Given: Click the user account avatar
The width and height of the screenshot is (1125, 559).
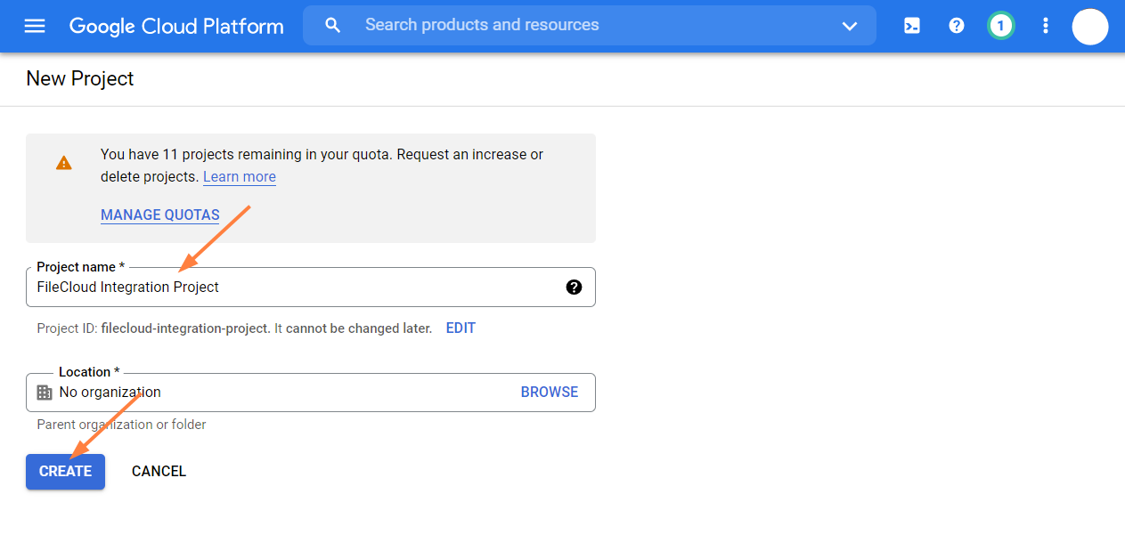Looking at the screenshot, I should pyautogui.click(x=1089, y=27).
